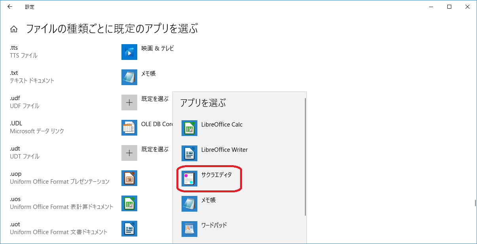Click 既定を選ぶ for the .udt row

pos(155,149)
